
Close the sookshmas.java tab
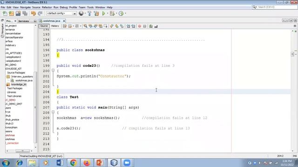click(x=64, y=21)
